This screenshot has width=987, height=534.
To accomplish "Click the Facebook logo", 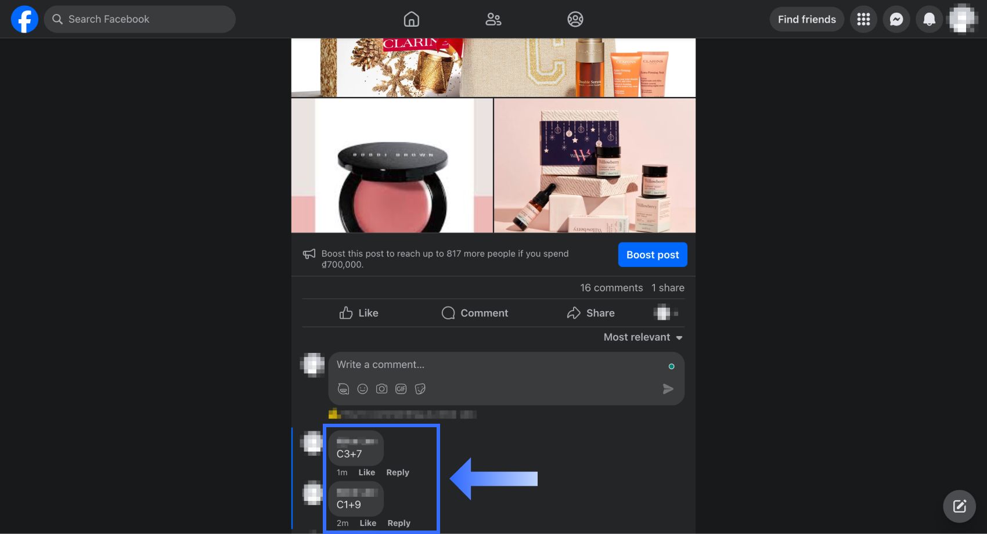I will tap(24, 19).
